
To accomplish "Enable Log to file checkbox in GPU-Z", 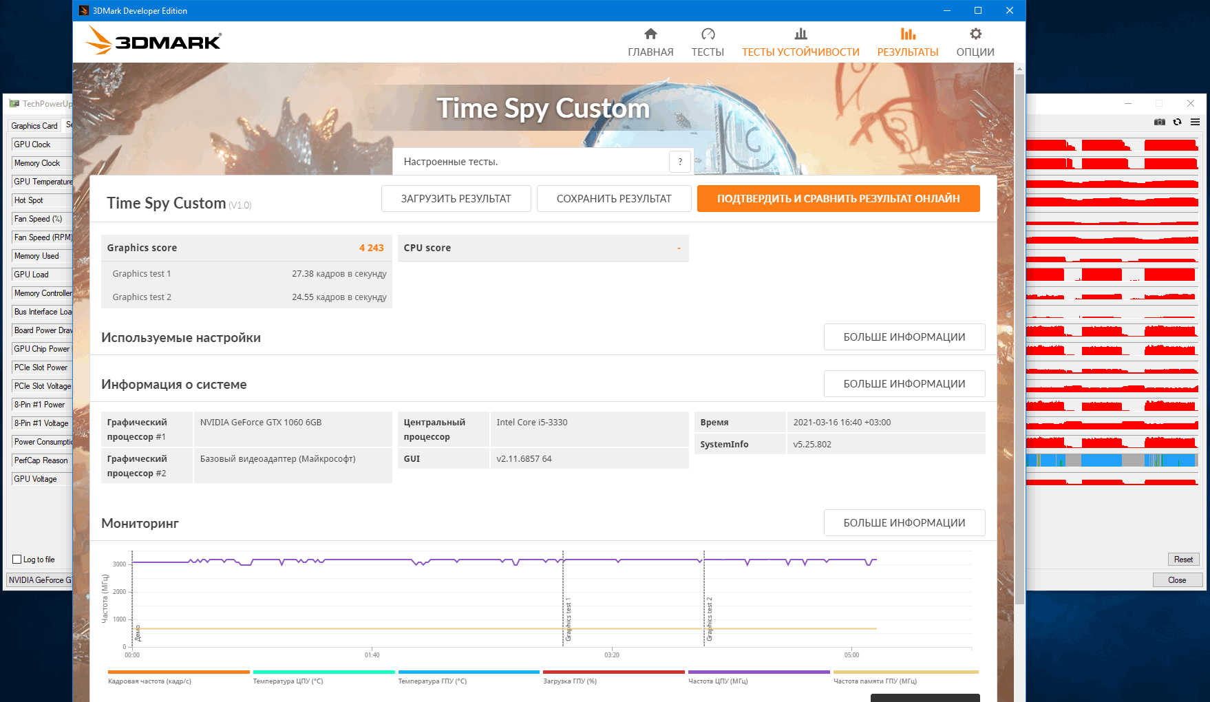I will 17,560.
